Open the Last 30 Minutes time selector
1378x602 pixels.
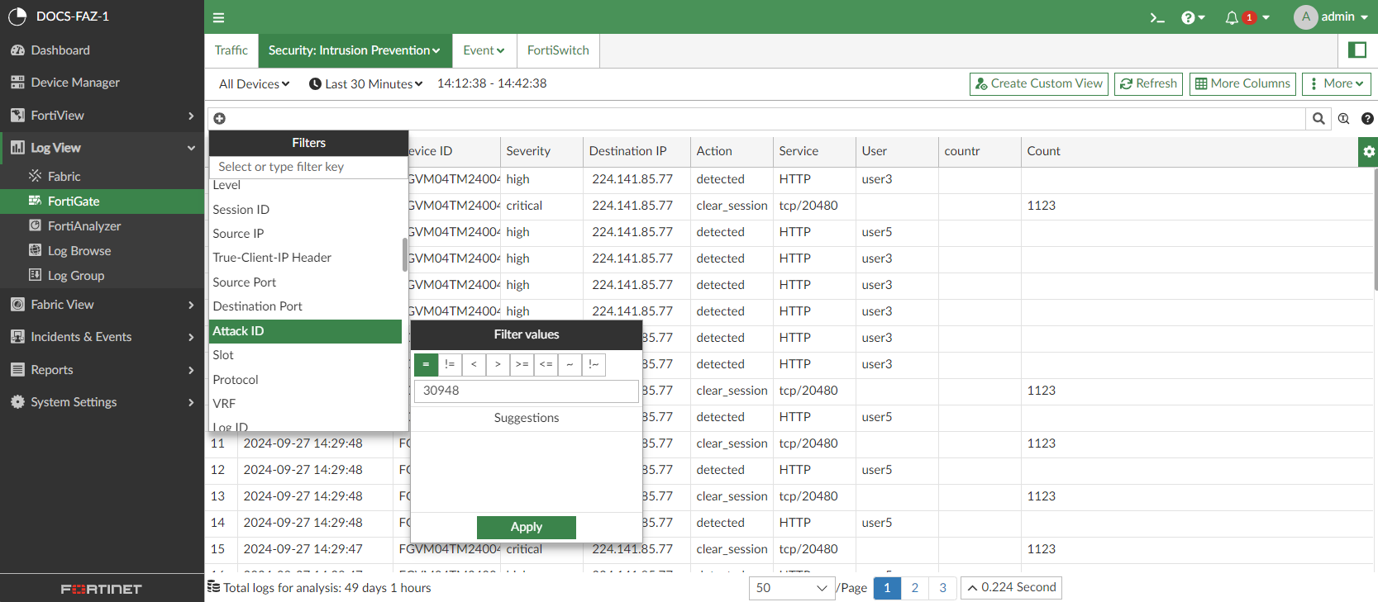pos(365,84)
